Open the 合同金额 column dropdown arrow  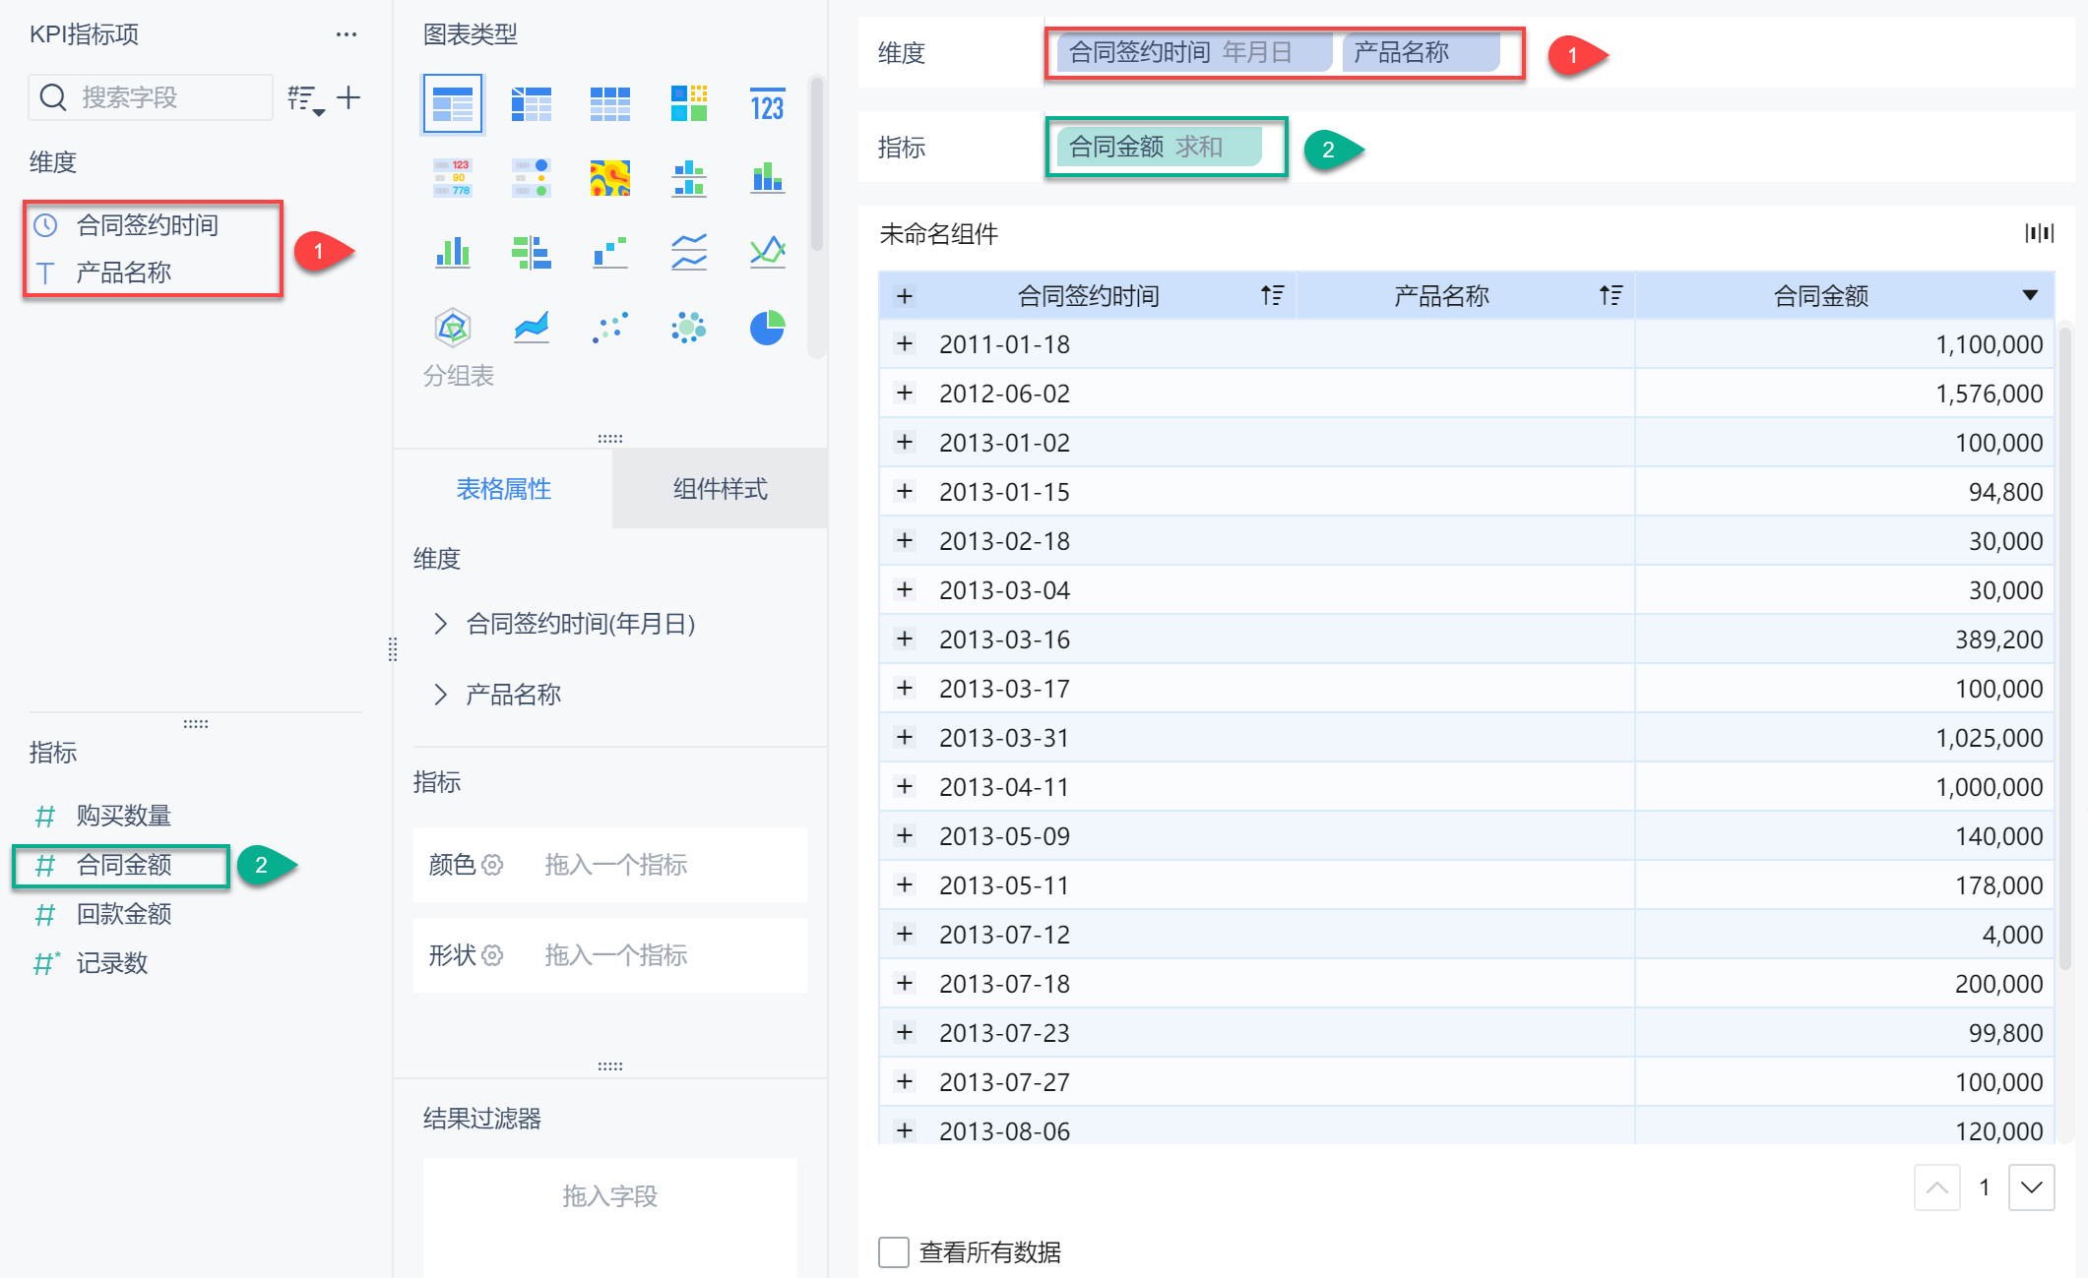click(x=2030, y=295)
